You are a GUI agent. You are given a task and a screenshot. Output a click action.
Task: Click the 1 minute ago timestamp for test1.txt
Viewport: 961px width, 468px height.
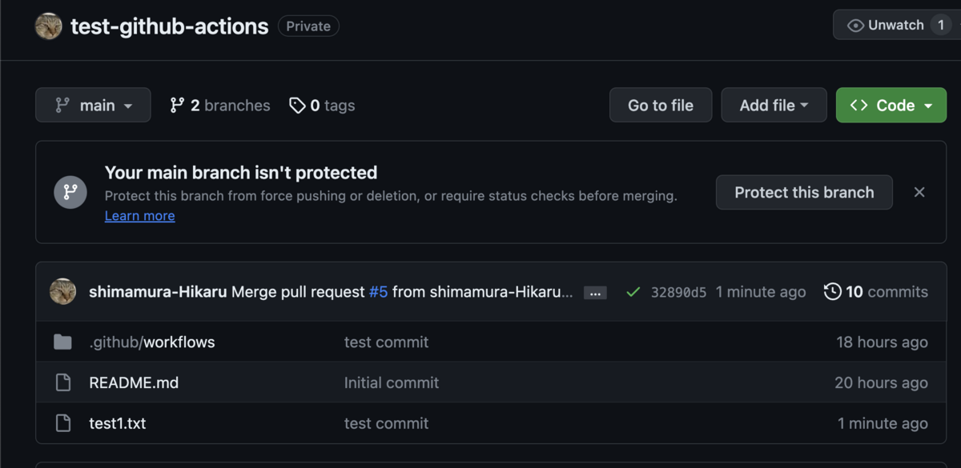(883, 423)
